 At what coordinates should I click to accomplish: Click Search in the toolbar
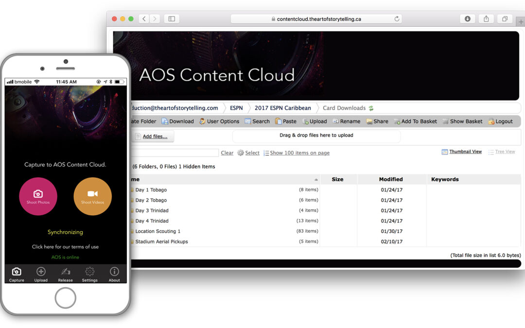click(257, 121)
